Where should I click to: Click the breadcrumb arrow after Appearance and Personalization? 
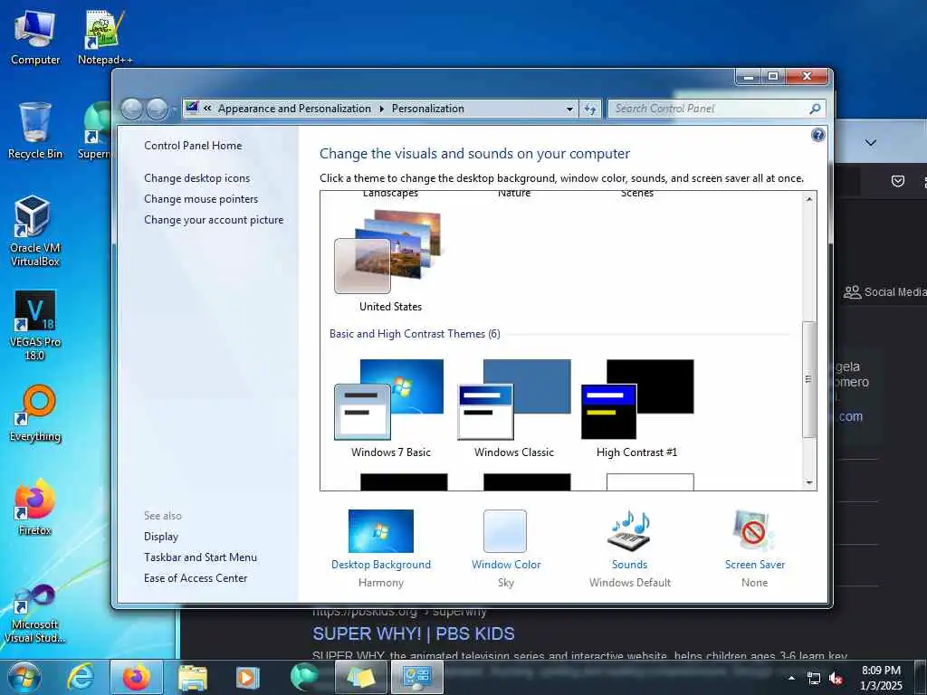[381, 109]
